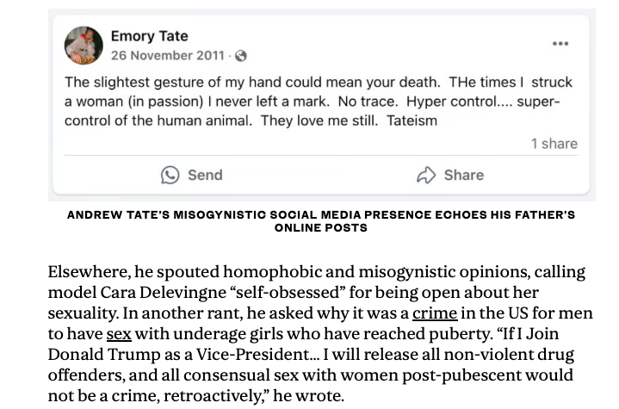Follow the underlined "crime" link
Screen dimensions: 619x409
click(x=435, y=313)
